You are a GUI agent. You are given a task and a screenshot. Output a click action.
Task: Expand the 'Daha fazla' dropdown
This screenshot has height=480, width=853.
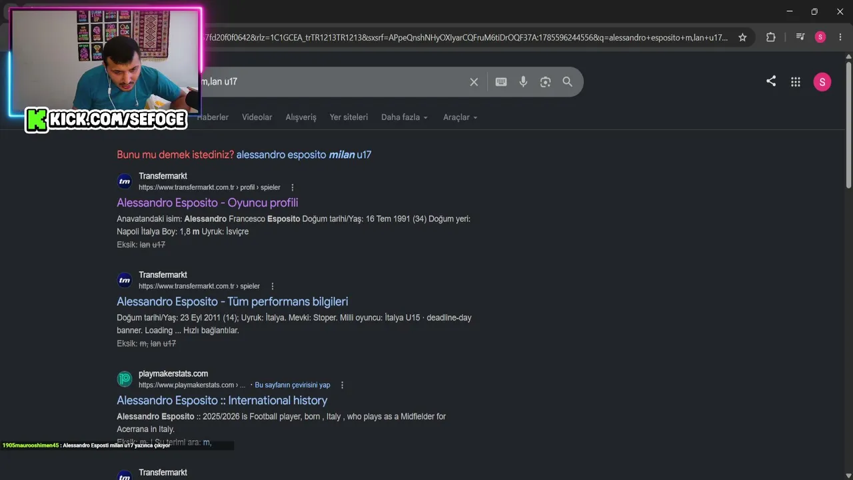405,117
